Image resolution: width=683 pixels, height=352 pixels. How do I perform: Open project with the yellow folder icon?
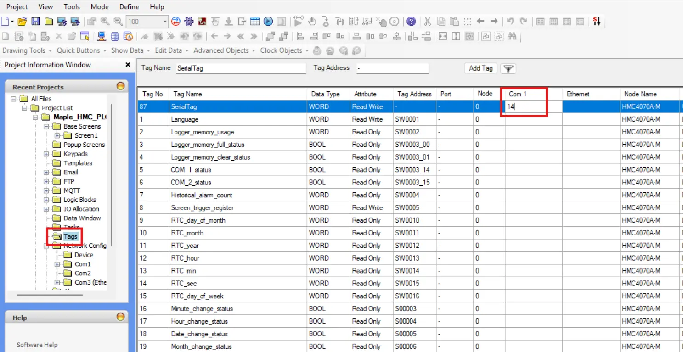pos(22,22)
